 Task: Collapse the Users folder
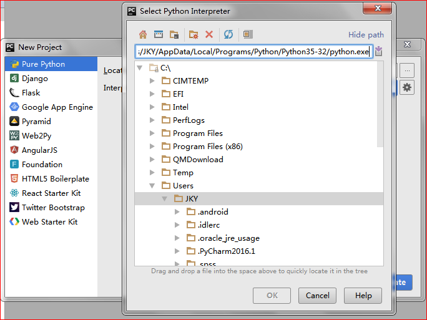[x=152, y=186]
